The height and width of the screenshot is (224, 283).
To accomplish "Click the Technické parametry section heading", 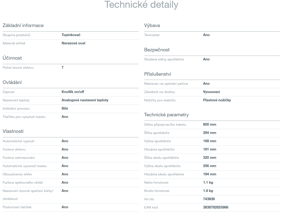I will [166, 115].
